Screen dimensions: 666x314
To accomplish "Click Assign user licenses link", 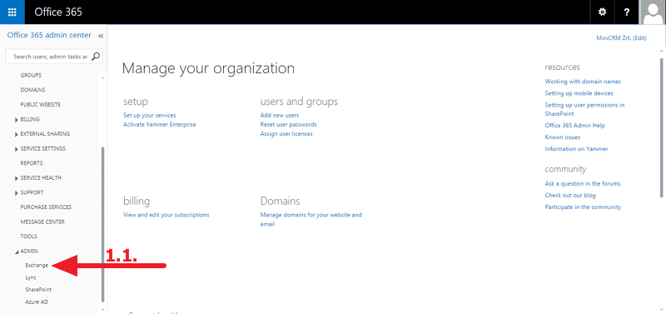I will tap(286, 134).
